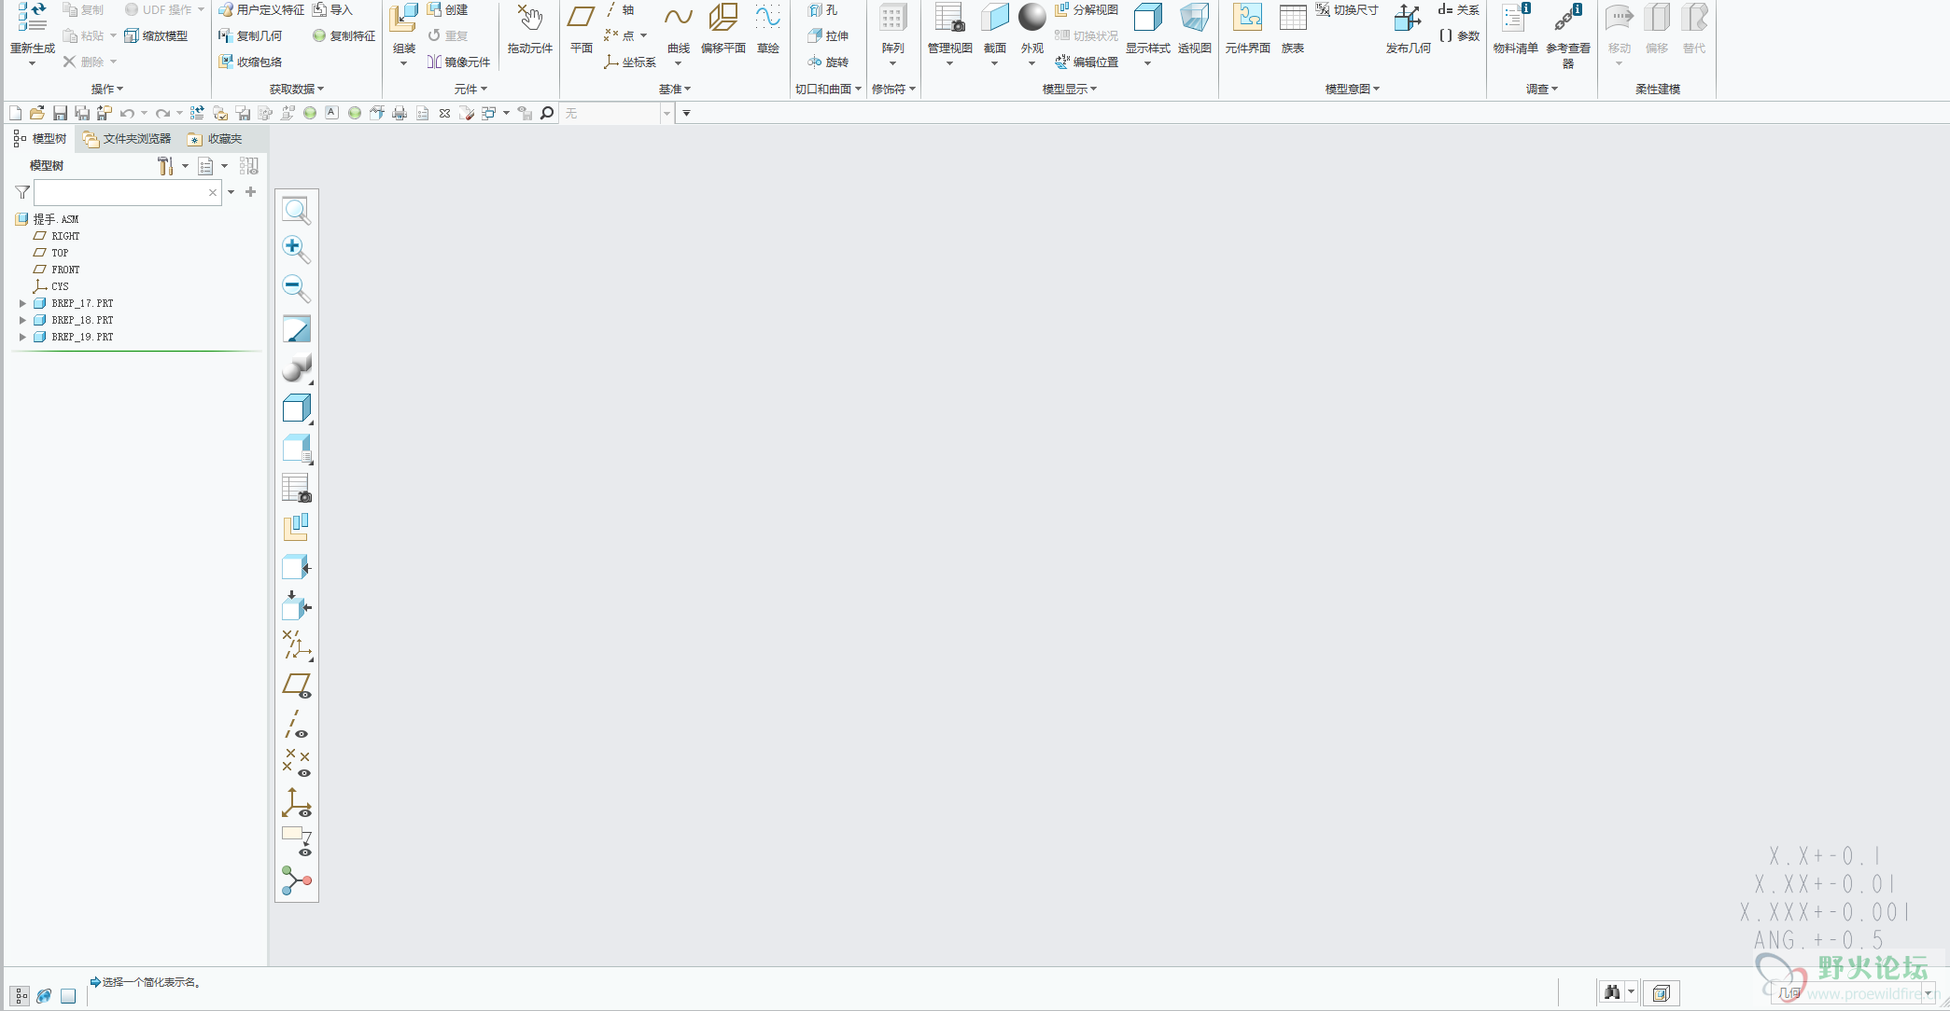Toggle annotation display eye icon

pos(296,841)
